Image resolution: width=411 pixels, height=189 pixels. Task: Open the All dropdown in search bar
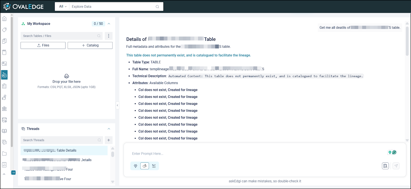point(63,7)
